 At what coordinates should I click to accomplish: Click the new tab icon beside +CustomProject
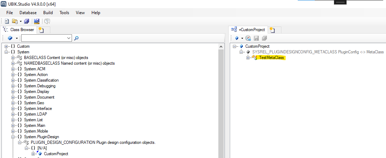tap(272, 30)
